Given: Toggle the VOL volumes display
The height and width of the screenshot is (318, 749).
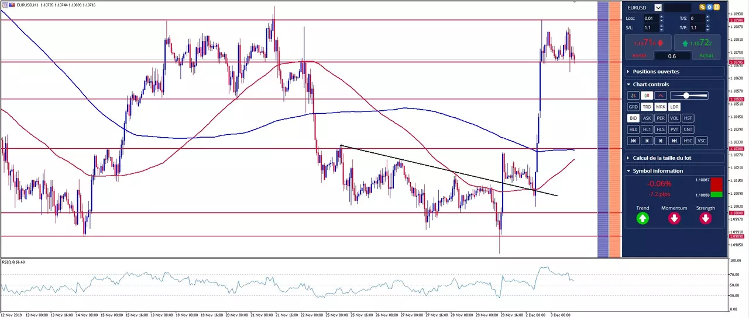Looking at the screenshot, I should pyautogui.click(x=674, y=118).
